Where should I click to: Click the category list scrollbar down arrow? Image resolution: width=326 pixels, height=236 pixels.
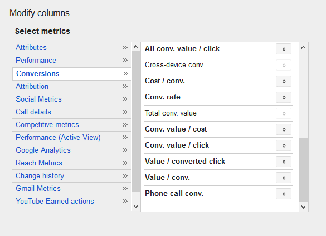(x=136, y=207)
